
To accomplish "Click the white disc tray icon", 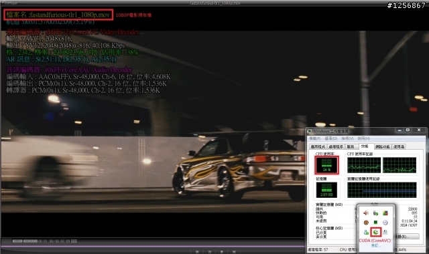I will (x=385, y=223).
